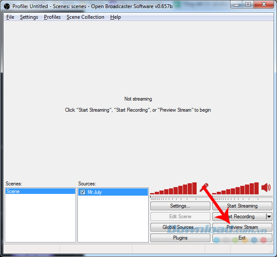
Task: Toggle the Mr.July source checkbox
Action: 83,192
